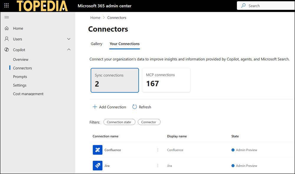Expand the Users section chevron
Screen dimensions: 295x174
(x=69, y=39)
